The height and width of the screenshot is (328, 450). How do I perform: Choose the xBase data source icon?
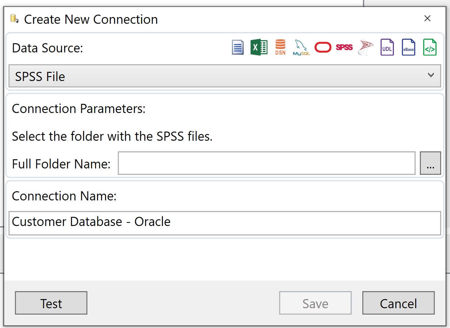pos(408,47)
